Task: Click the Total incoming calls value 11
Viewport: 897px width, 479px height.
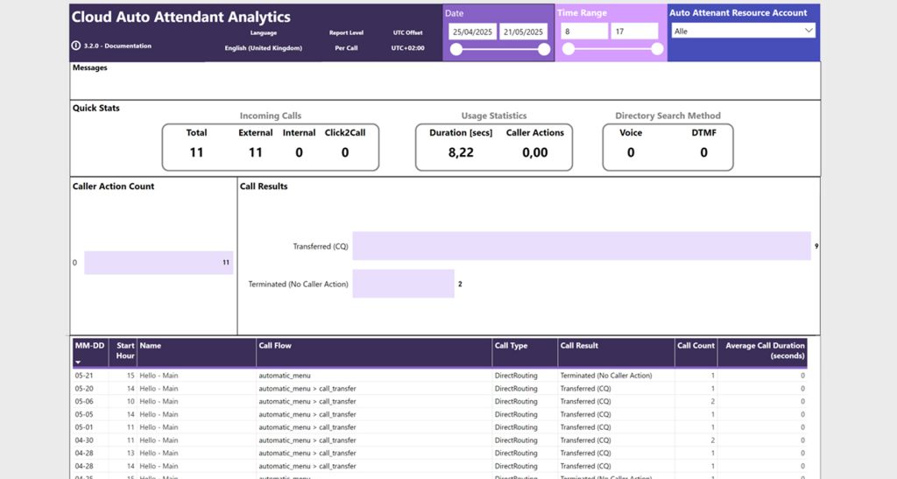Action: click(196, 152)
